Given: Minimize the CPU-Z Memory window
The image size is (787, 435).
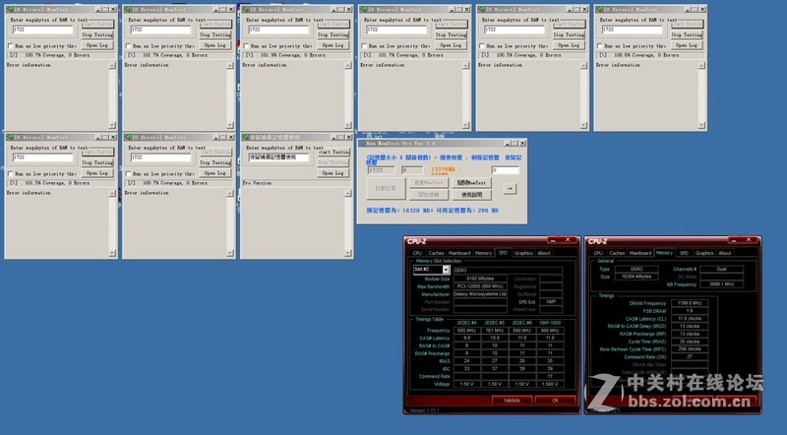Looking at the screenshot, I should (x=733, y=240).
